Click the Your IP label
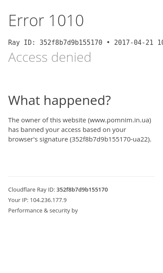This screenshot has width=163, height=273. [x=18, y=200]
